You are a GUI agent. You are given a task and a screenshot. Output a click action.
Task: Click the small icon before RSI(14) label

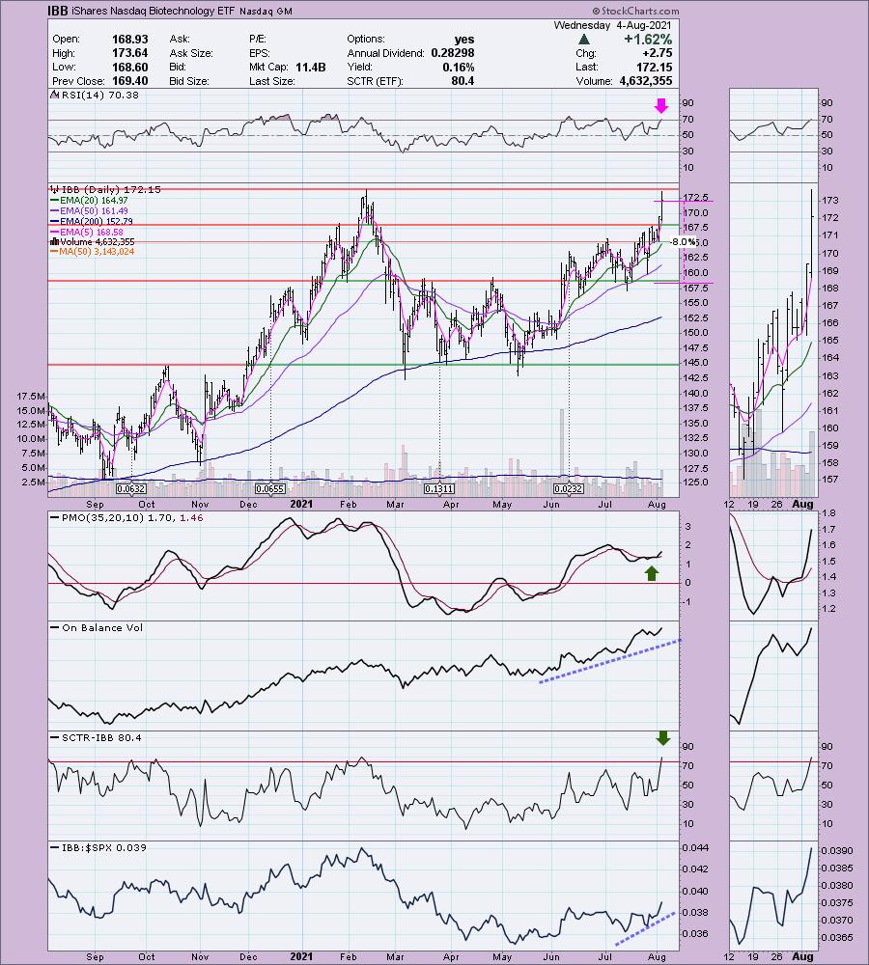(54, 95)
